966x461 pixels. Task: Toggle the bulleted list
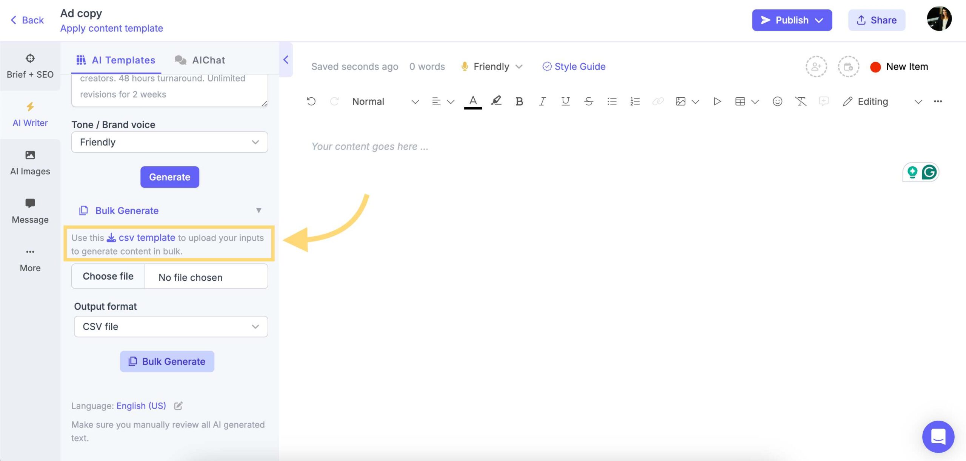612,101
